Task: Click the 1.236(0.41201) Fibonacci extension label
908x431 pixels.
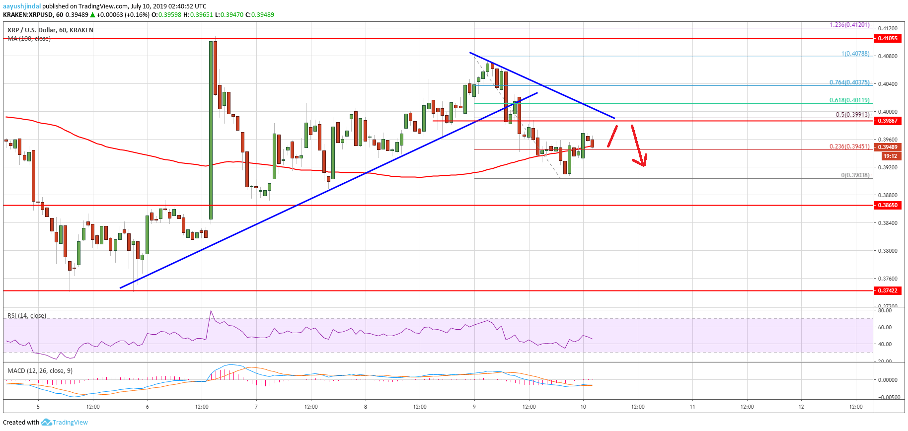Action: click(849, 24)
